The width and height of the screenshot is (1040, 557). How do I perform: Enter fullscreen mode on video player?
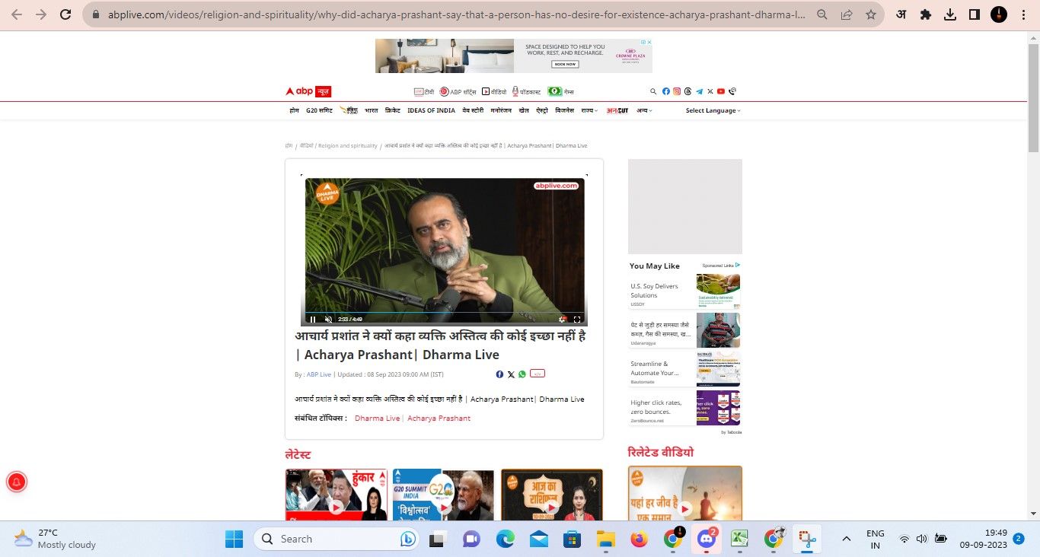(577, 320)
